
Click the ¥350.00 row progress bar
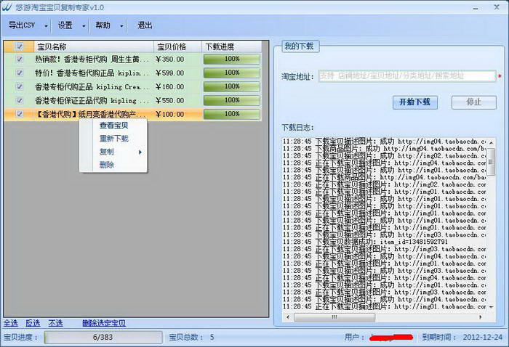232,59
